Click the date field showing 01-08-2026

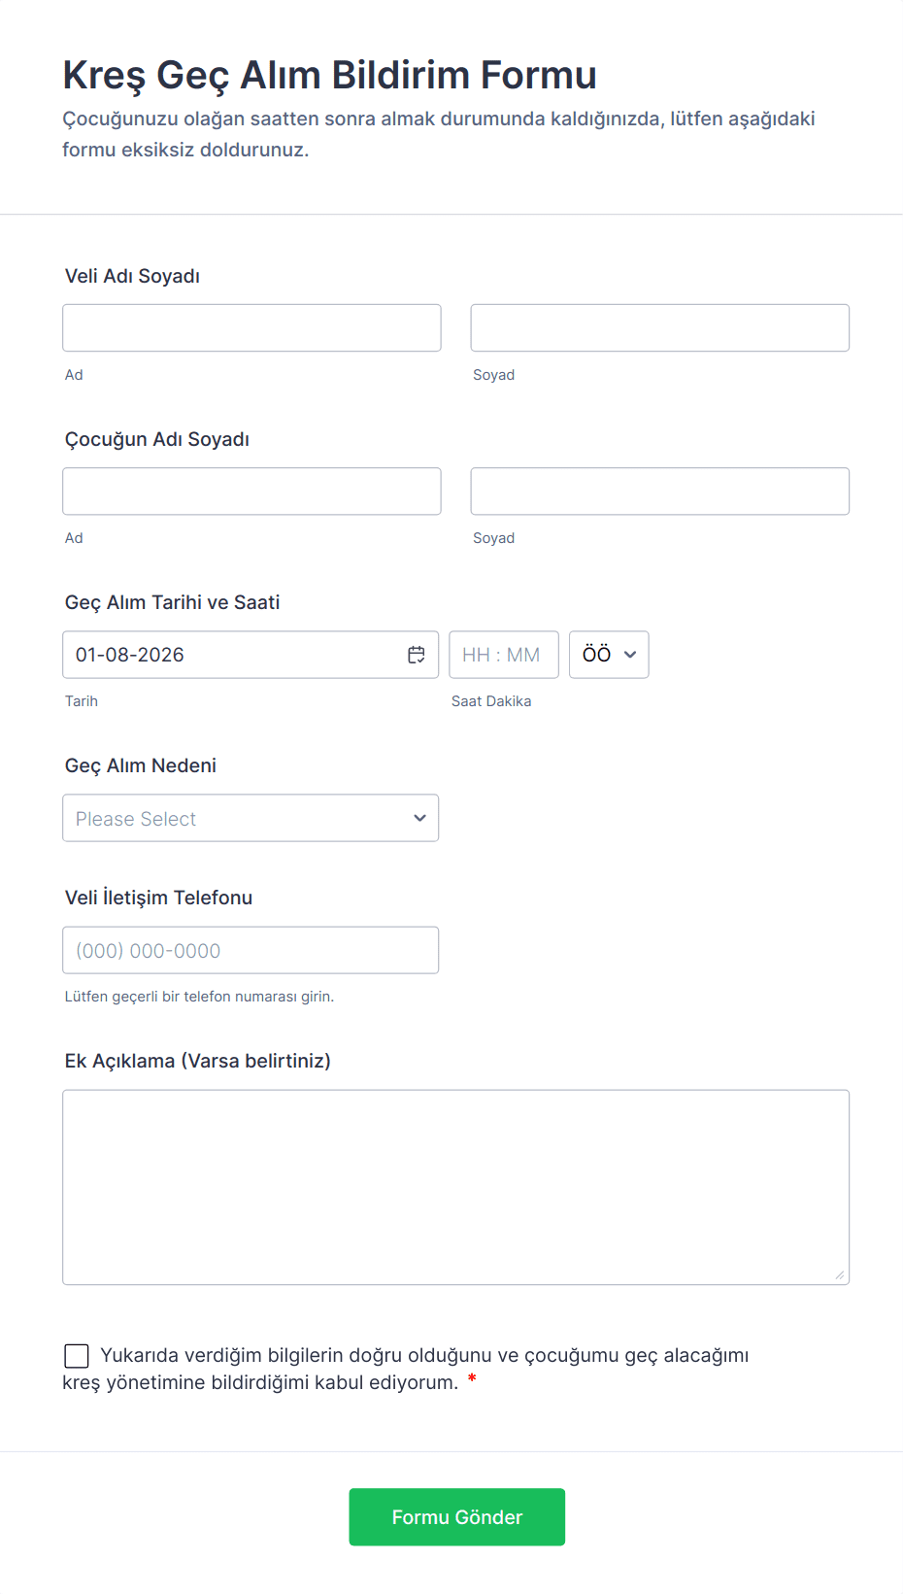point(233,655)
